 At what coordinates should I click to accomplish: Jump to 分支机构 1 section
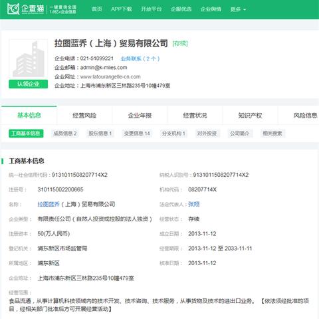point(173,134)
